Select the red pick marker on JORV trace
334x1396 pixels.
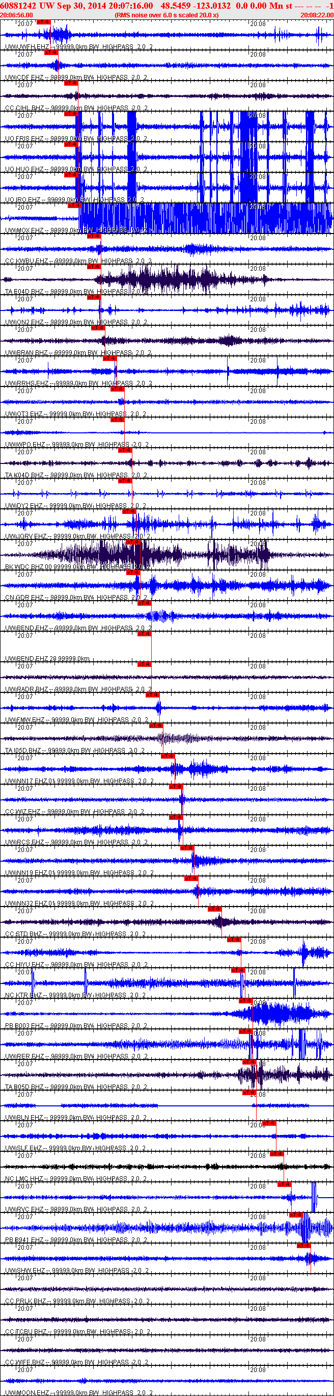(129, 511)
